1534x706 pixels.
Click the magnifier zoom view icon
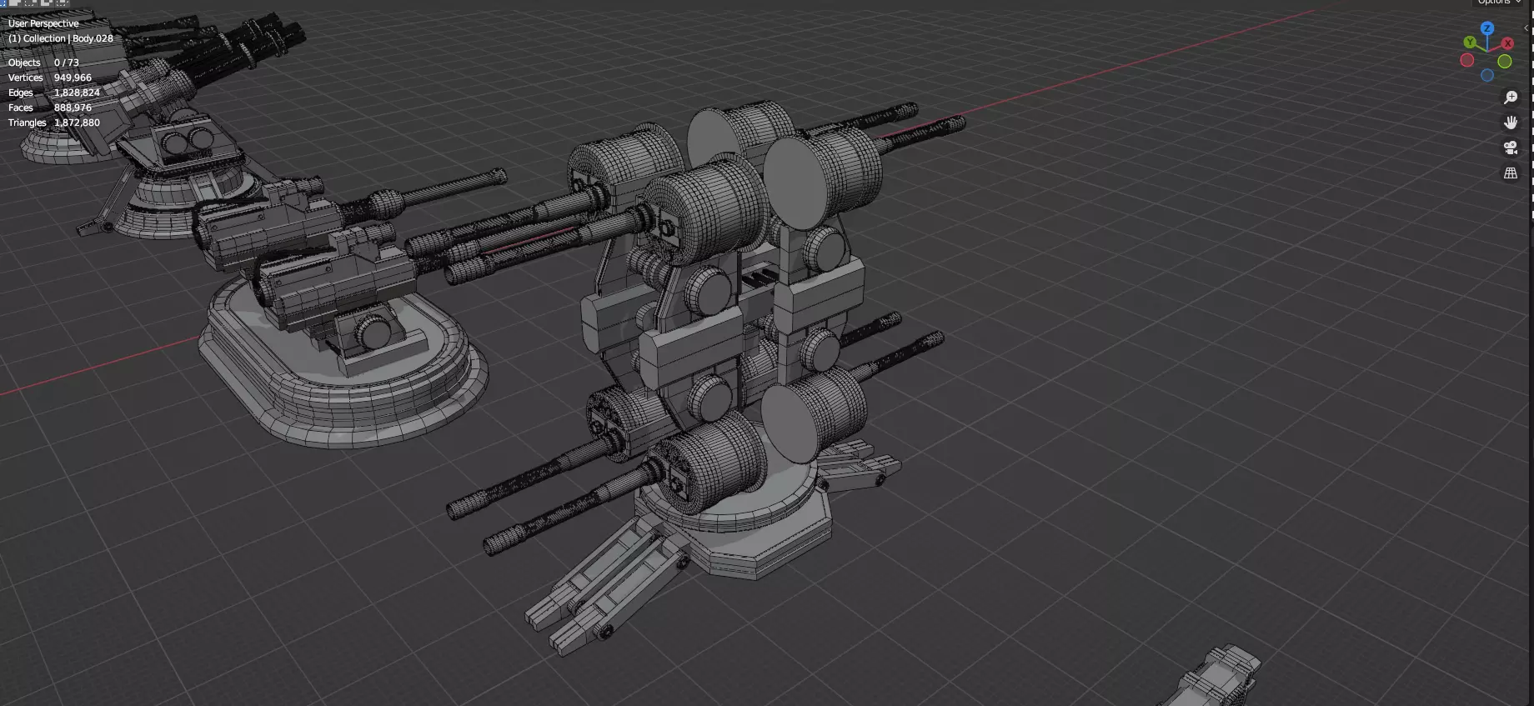click(1511, 98)
